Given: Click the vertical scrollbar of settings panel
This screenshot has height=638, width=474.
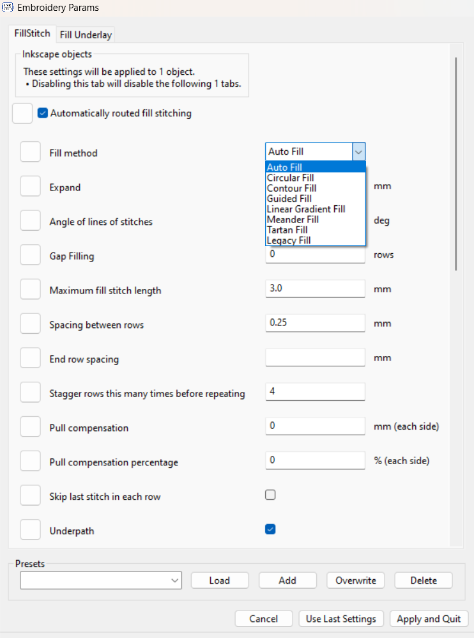Looking at the screenshot, I should coord(456,164).
